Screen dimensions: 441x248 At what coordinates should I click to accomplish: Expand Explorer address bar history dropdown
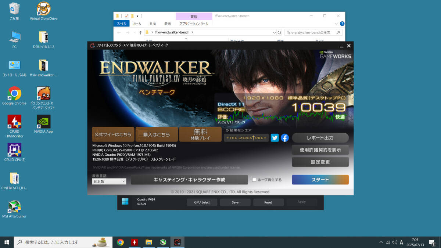tap(274, 32)
